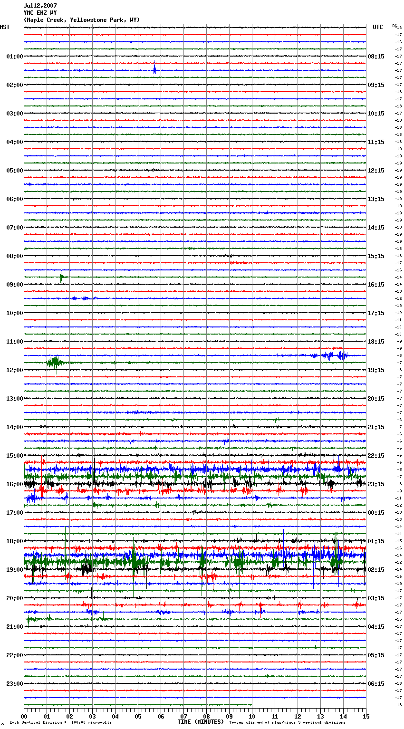
Task: Click the '06:00' MST hour label
Action: (14, 199)
